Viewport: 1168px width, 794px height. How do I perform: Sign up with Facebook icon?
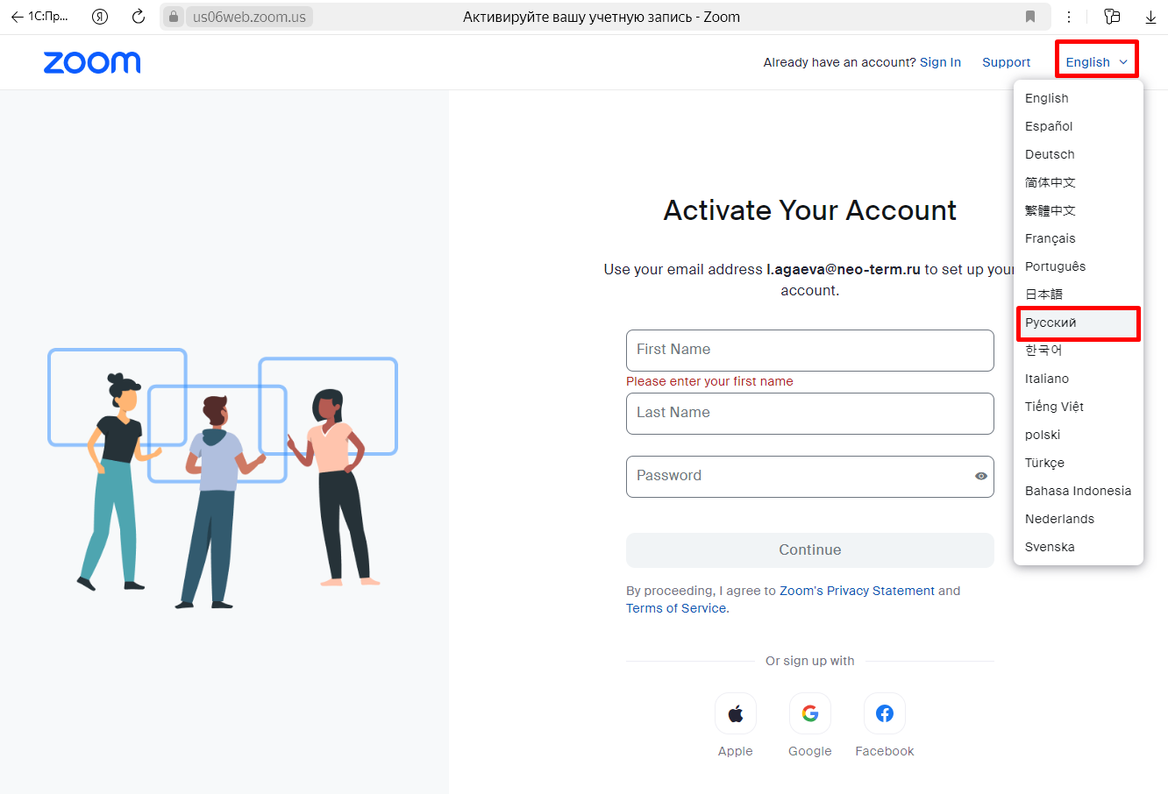[x=885, y=713]
